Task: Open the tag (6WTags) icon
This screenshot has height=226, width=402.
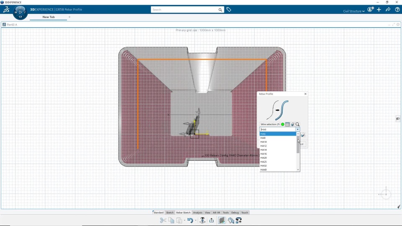Action: pyautogui.click(x=229, y=10)
